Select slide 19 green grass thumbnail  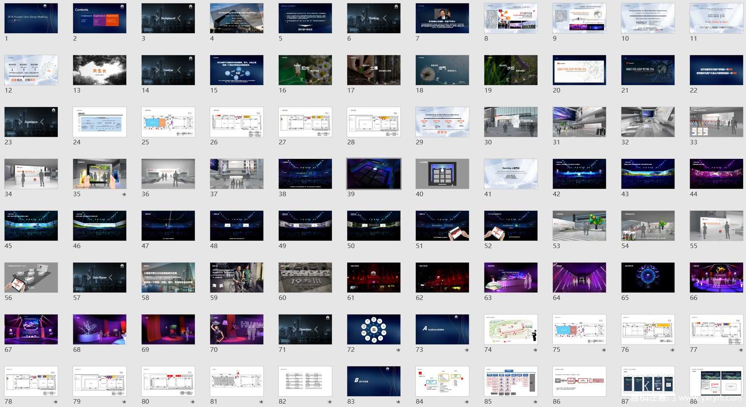(x=511, y=70)
